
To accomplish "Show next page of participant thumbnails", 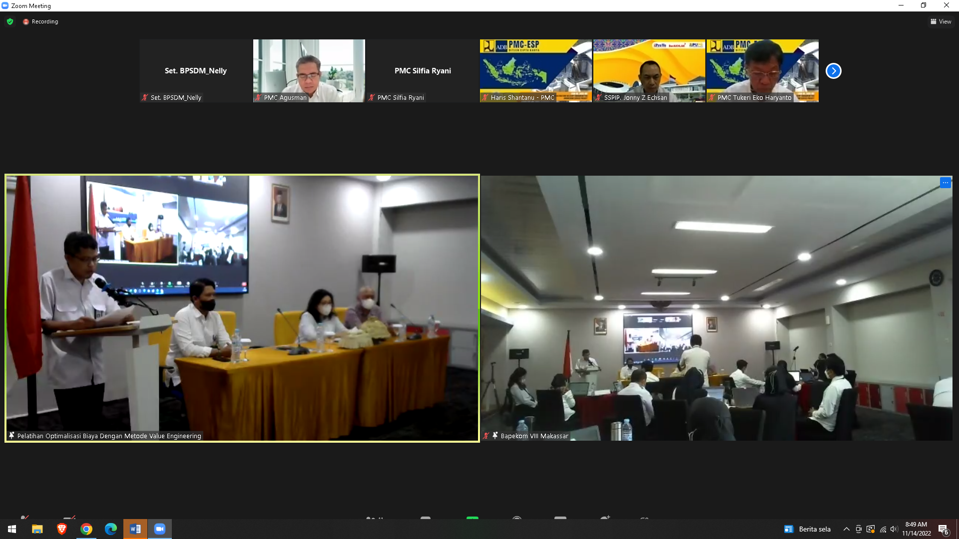I will 833,71.
